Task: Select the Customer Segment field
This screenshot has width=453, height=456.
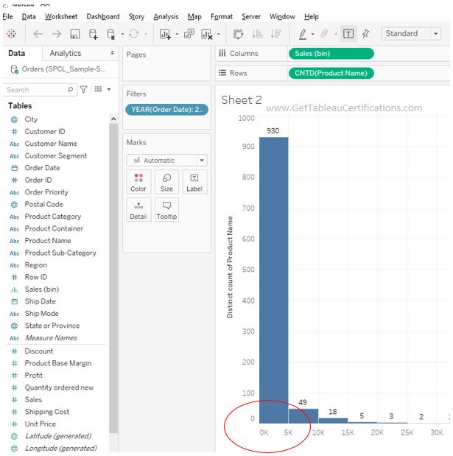Action: pyautogui.click(x=55, y=156)
